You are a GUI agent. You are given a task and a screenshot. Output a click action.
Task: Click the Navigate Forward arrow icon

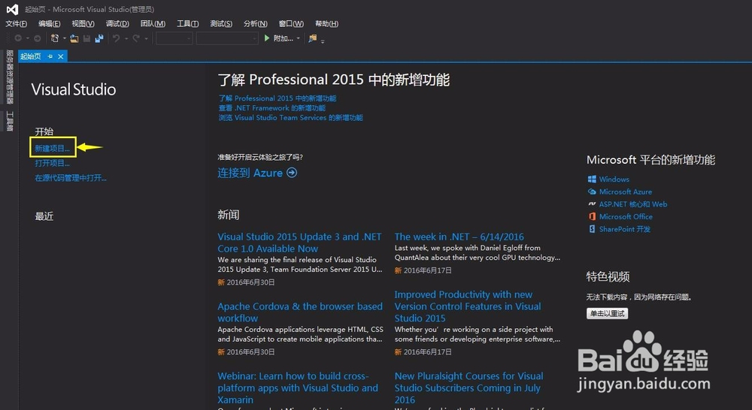[37, 38]
